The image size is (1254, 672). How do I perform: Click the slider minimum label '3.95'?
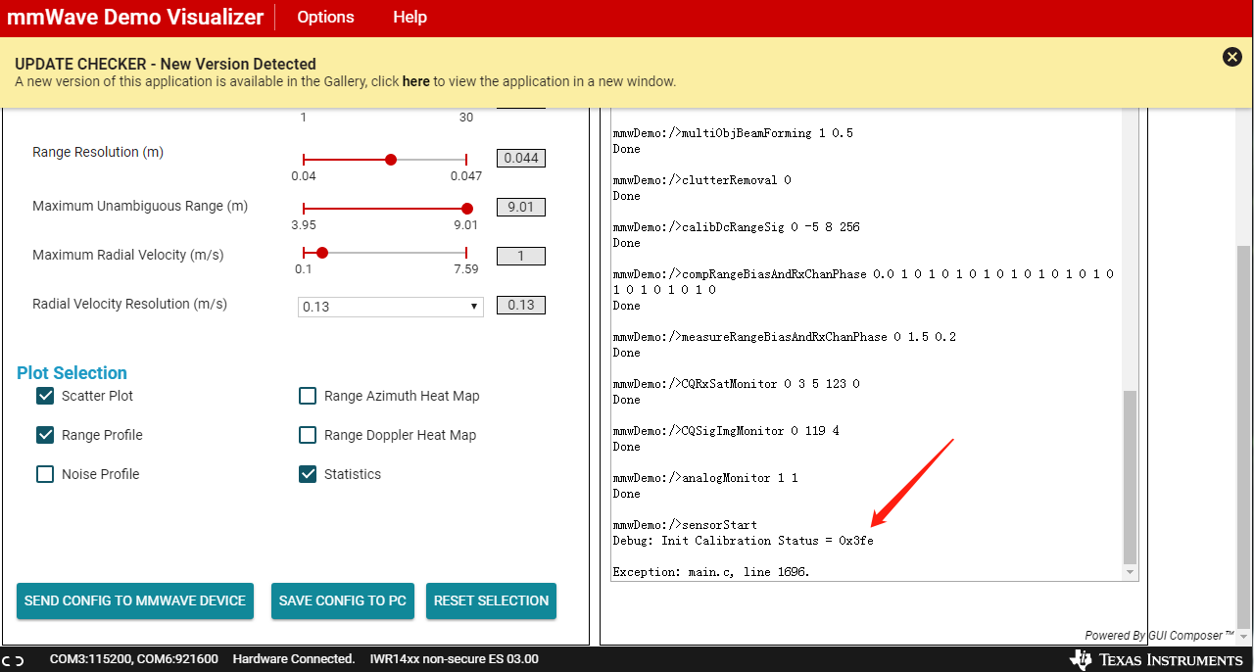[304, 225]
